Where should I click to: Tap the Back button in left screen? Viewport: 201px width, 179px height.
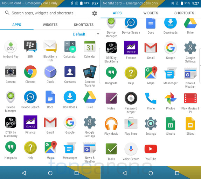pos(24,173)
